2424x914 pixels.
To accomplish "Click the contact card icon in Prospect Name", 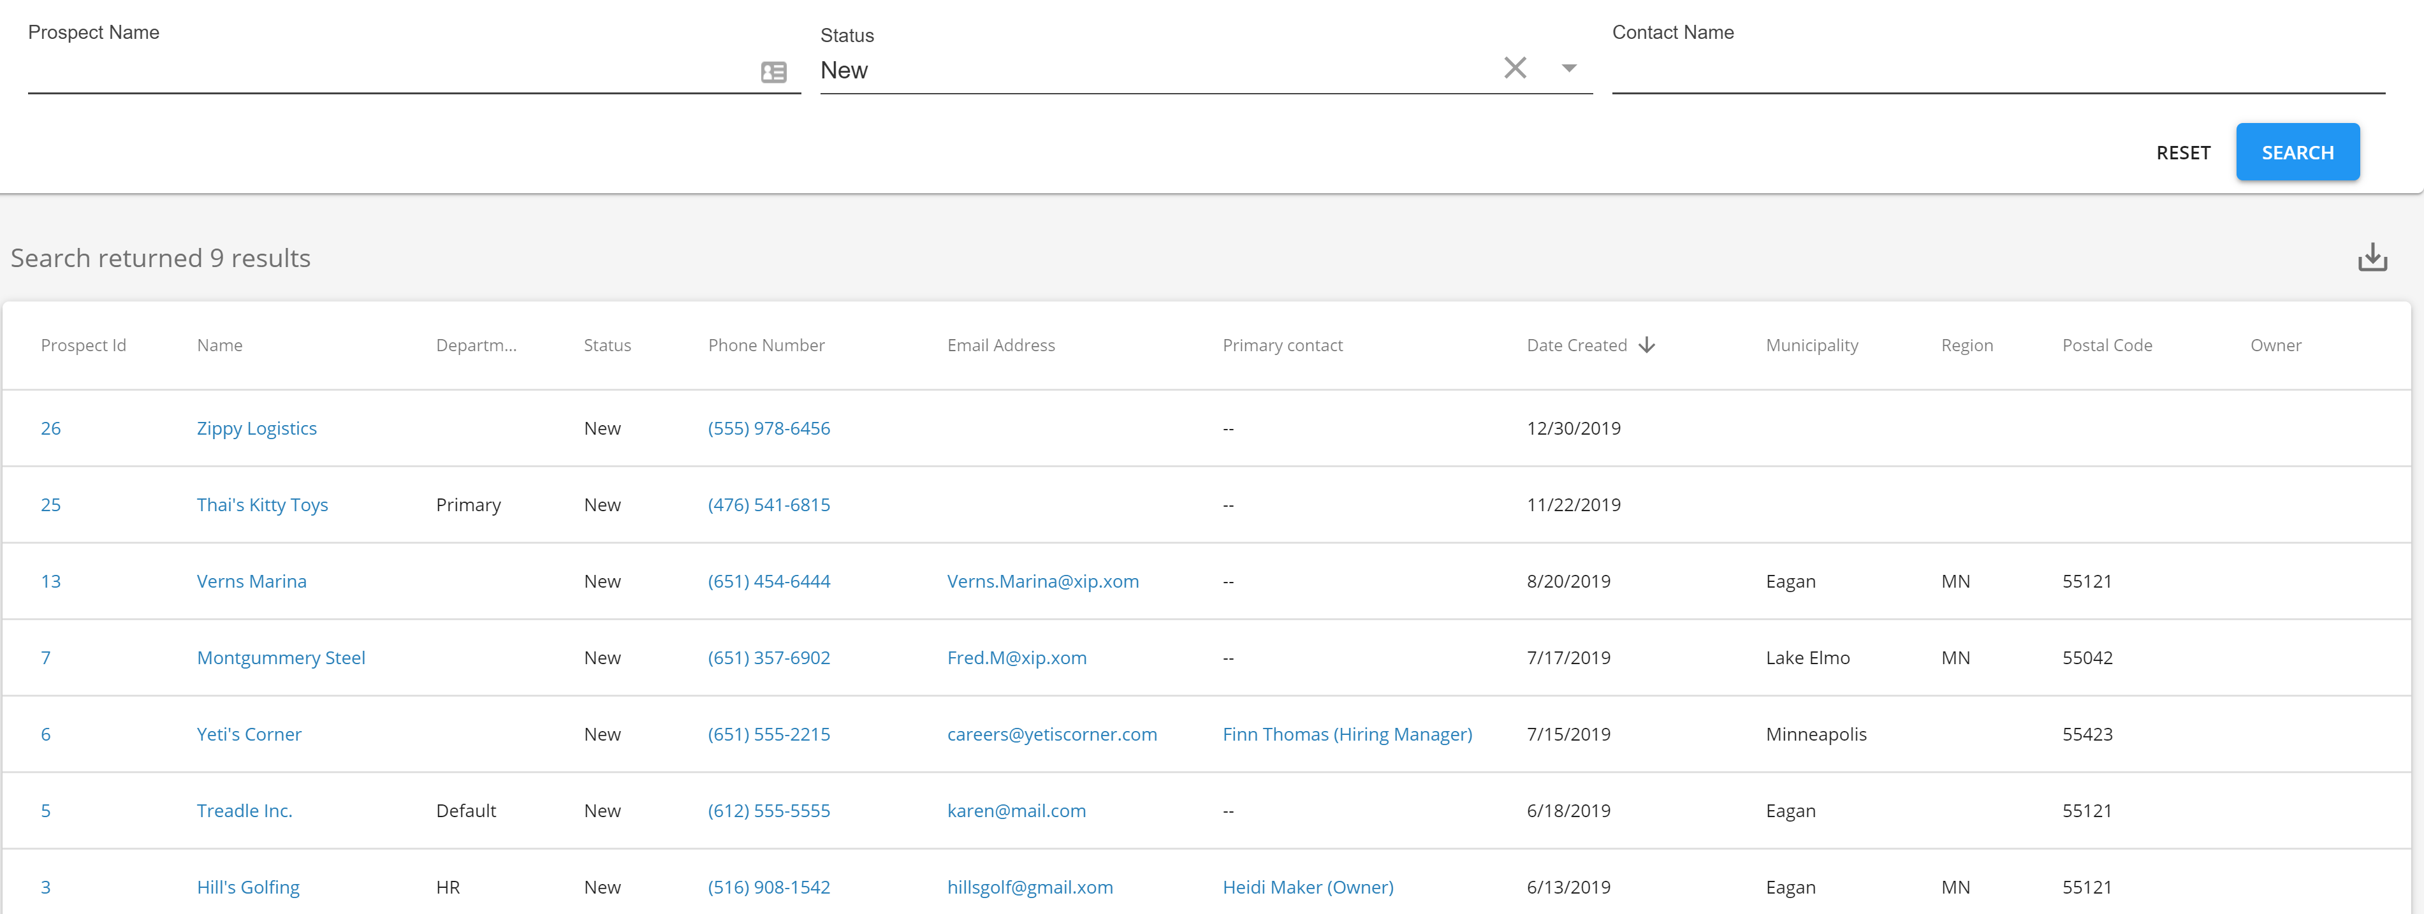I will [x=773, y=73].
